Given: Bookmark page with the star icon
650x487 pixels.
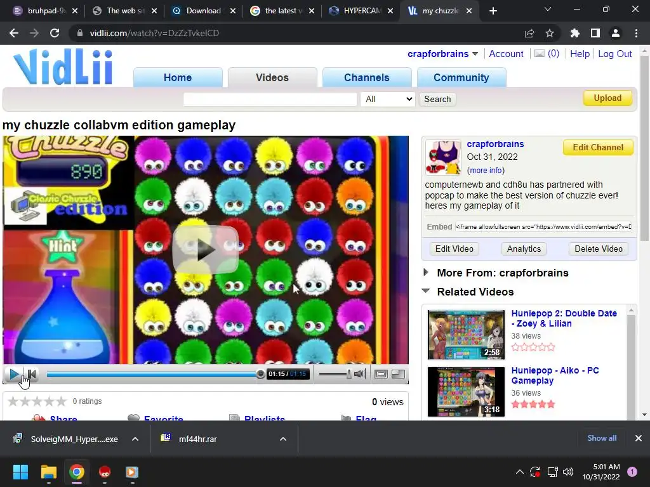Looking at the screenshot, I should pyautogui.click(x=550, y=33).
